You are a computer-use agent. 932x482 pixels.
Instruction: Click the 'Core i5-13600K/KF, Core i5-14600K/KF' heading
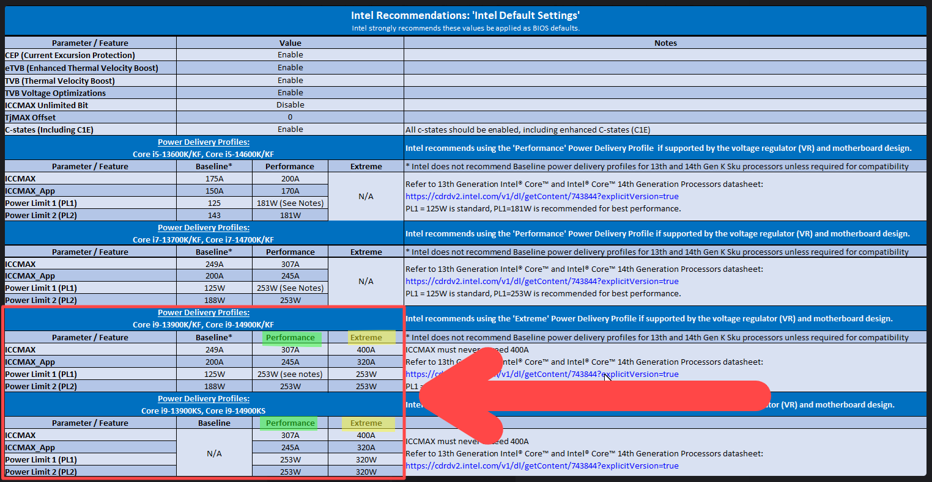204,154
